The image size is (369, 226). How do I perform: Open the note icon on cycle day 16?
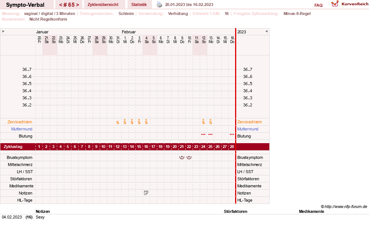click(146, 193)
